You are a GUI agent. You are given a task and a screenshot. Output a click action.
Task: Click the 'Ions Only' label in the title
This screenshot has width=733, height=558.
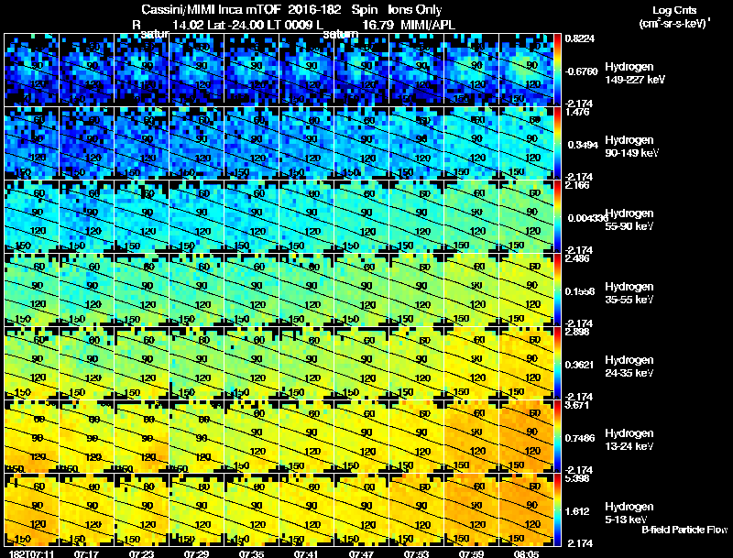point(415,10)
